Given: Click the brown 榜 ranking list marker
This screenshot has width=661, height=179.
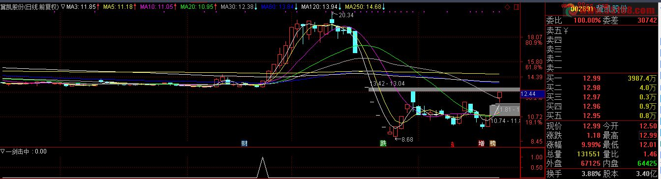Looking at the screenshot, I should 492,143.
